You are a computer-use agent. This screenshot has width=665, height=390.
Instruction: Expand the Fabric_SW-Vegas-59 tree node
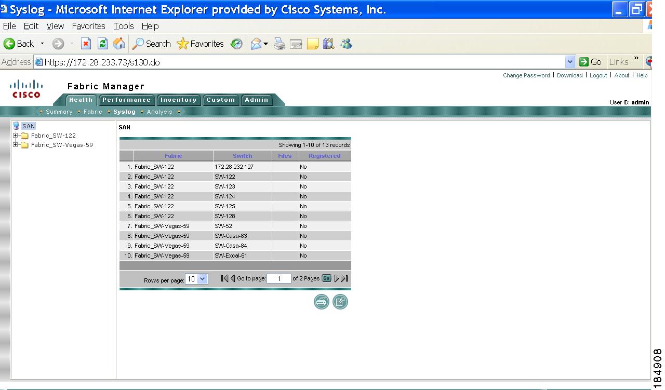[x=16, y=145]
